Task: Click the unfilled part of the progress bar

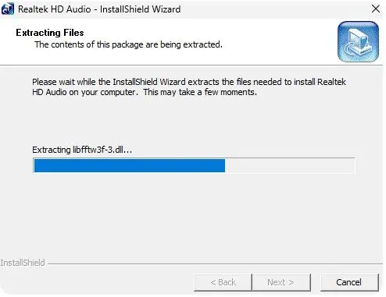Action: [290, 165]
